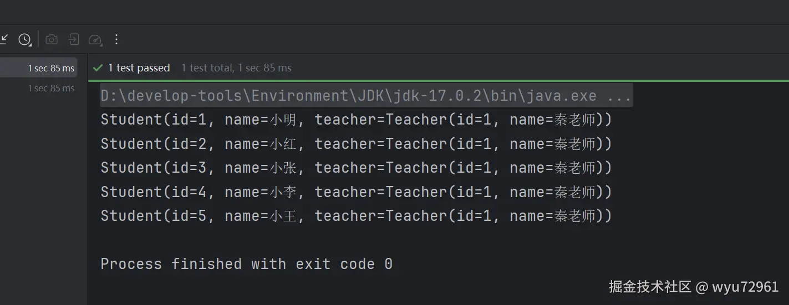Viewport: 789px width, 305px height.
Task: Click the camera snapshot icon
Action: pos(52,39)
